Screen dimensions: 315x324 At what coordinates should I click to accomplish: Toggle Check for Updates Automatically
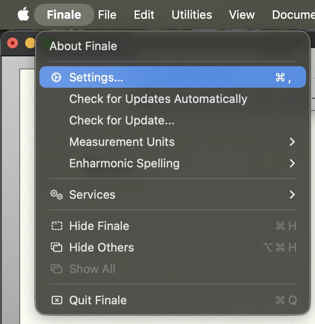point(158,99)
